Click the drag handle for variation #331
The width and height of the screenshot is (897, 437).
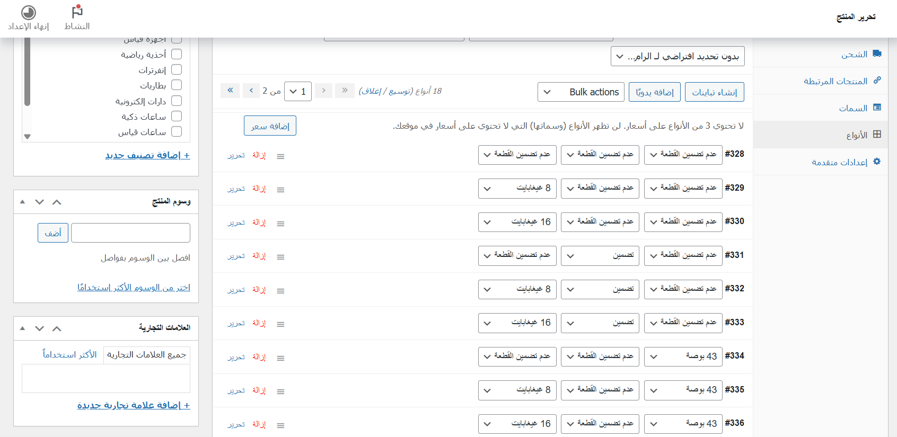point(280,257)
